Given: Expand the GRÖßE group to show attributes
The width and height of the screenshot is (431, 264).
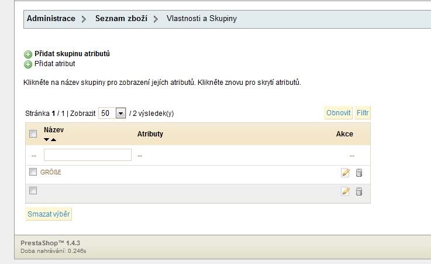Looking at the screenshot, I should coord(51,173).
